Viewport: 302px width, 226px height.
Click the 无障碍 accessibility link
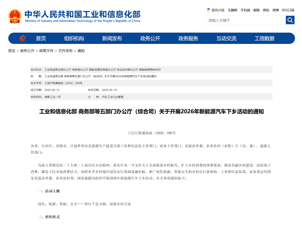click(x=232, y=10)
